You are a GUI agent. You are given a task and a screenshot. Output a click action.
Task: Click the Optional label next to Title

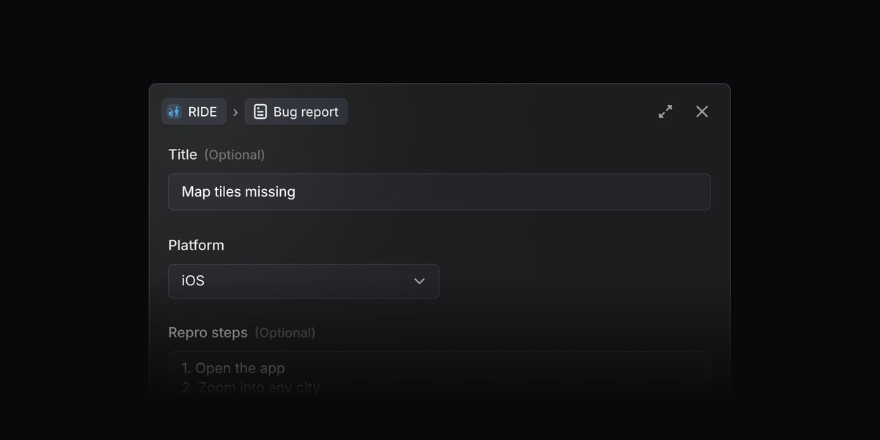coord(233,155)
